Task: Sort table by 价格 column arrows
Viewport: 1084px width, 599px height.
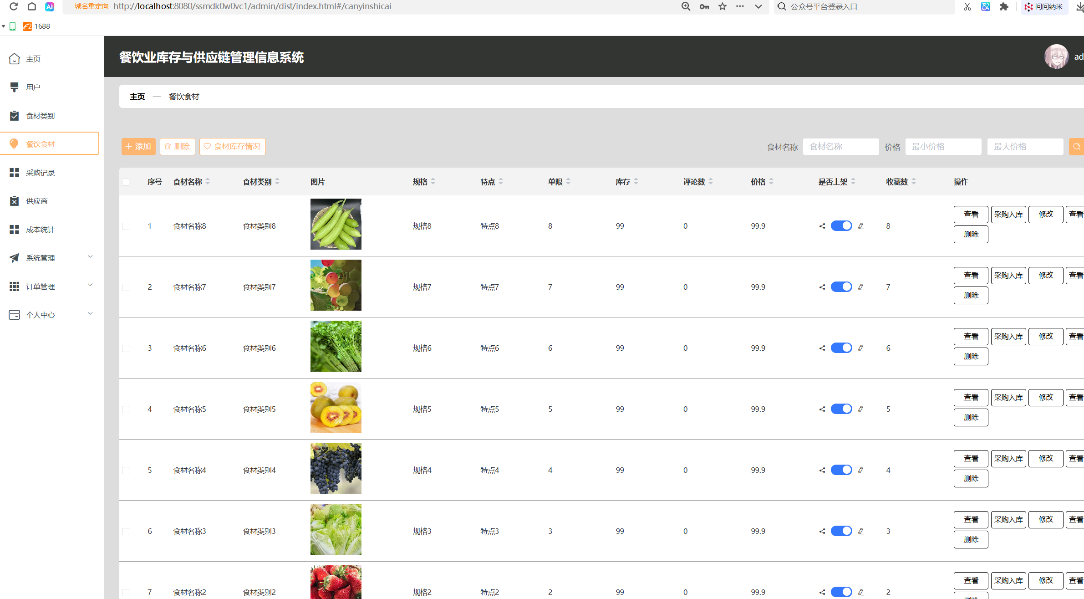Action: [x=771, y=182]
